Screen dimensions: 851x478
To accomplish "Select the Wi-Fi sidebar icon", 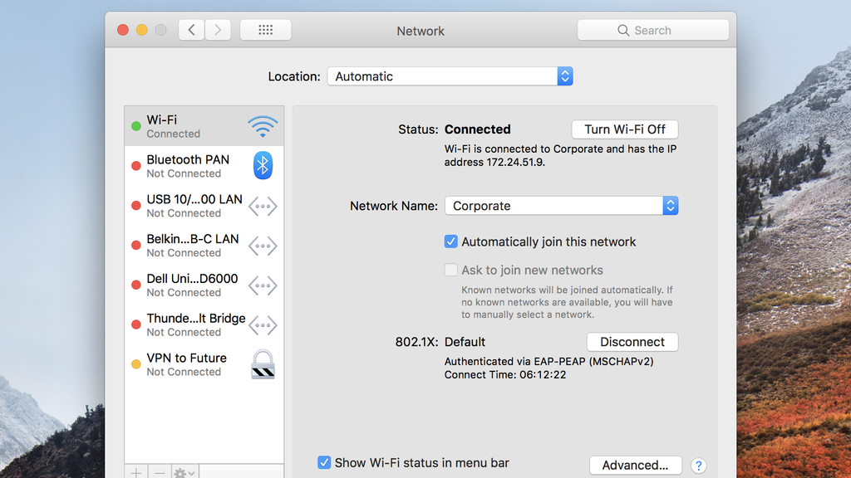I will [x=262, y=127].
